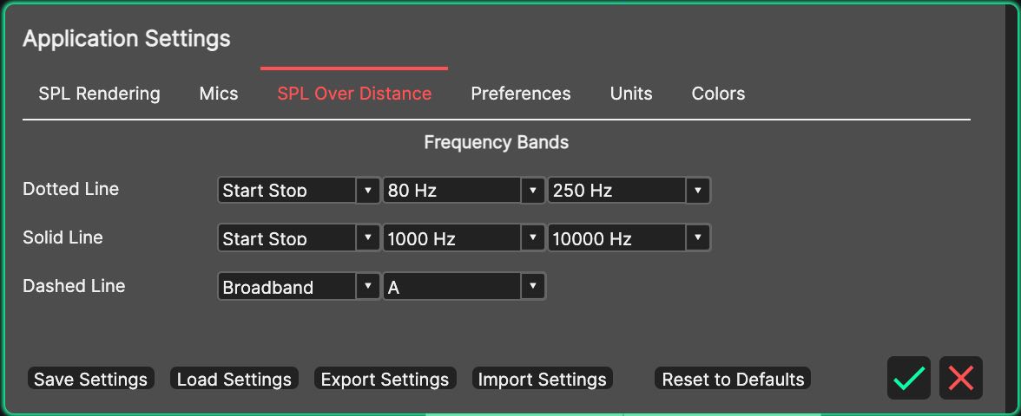1021x416 pixels.
Task: Select the SPL Over Distance tab
Action: (354, 94)
